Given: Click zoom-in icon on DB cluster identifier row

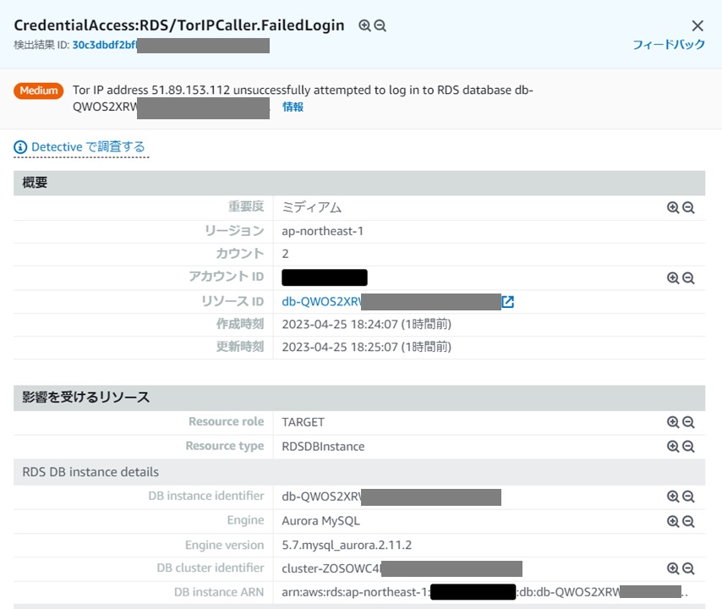Looking at the screenshot, I should pyautogui.click(x=673, y=569).
